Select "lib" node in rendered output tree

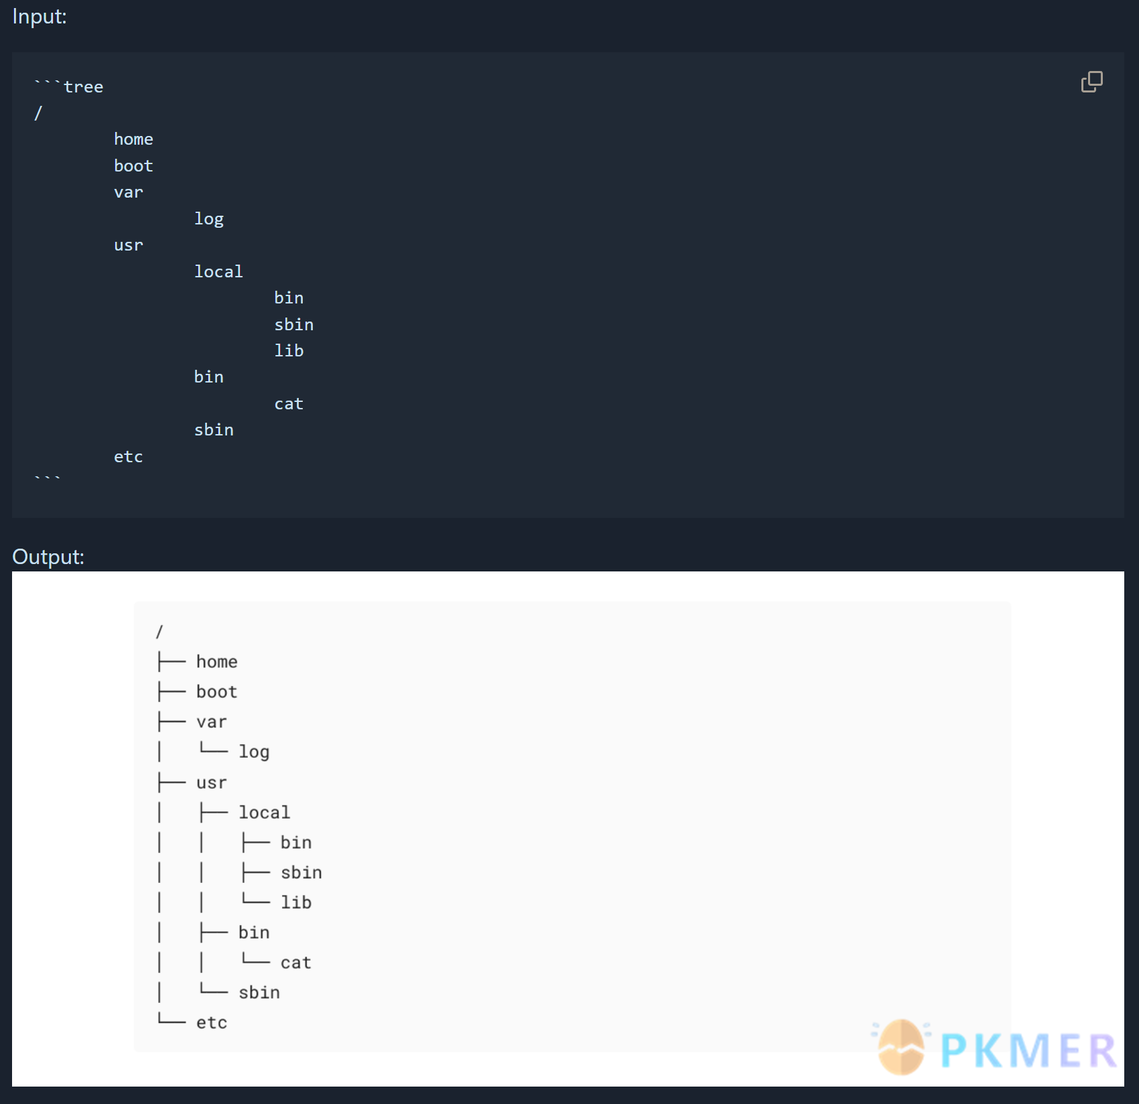coord(296,902)
